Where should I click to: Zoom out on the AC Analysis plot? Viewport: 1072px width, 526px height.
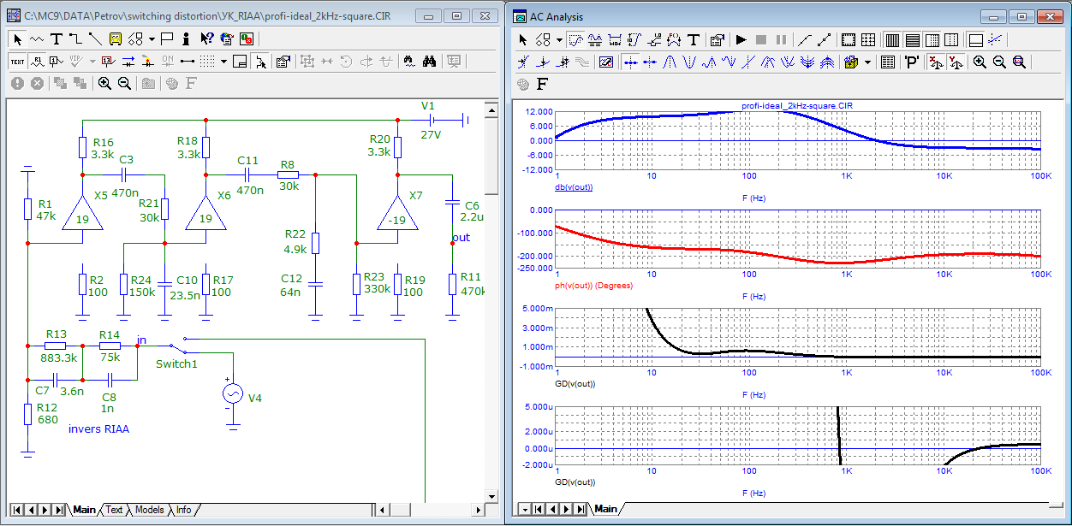(999, 62)
